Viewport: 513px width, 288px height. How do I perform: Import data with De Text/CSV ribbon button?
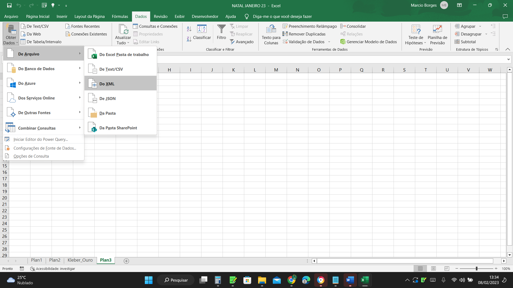(x=35, y=26)
